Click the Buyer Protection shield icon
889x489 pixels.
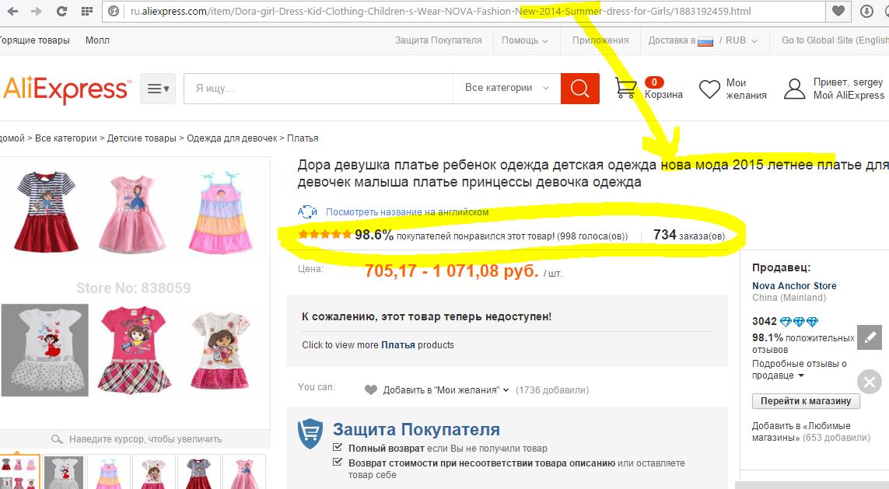pyautogui.click(x=310, y=434)
